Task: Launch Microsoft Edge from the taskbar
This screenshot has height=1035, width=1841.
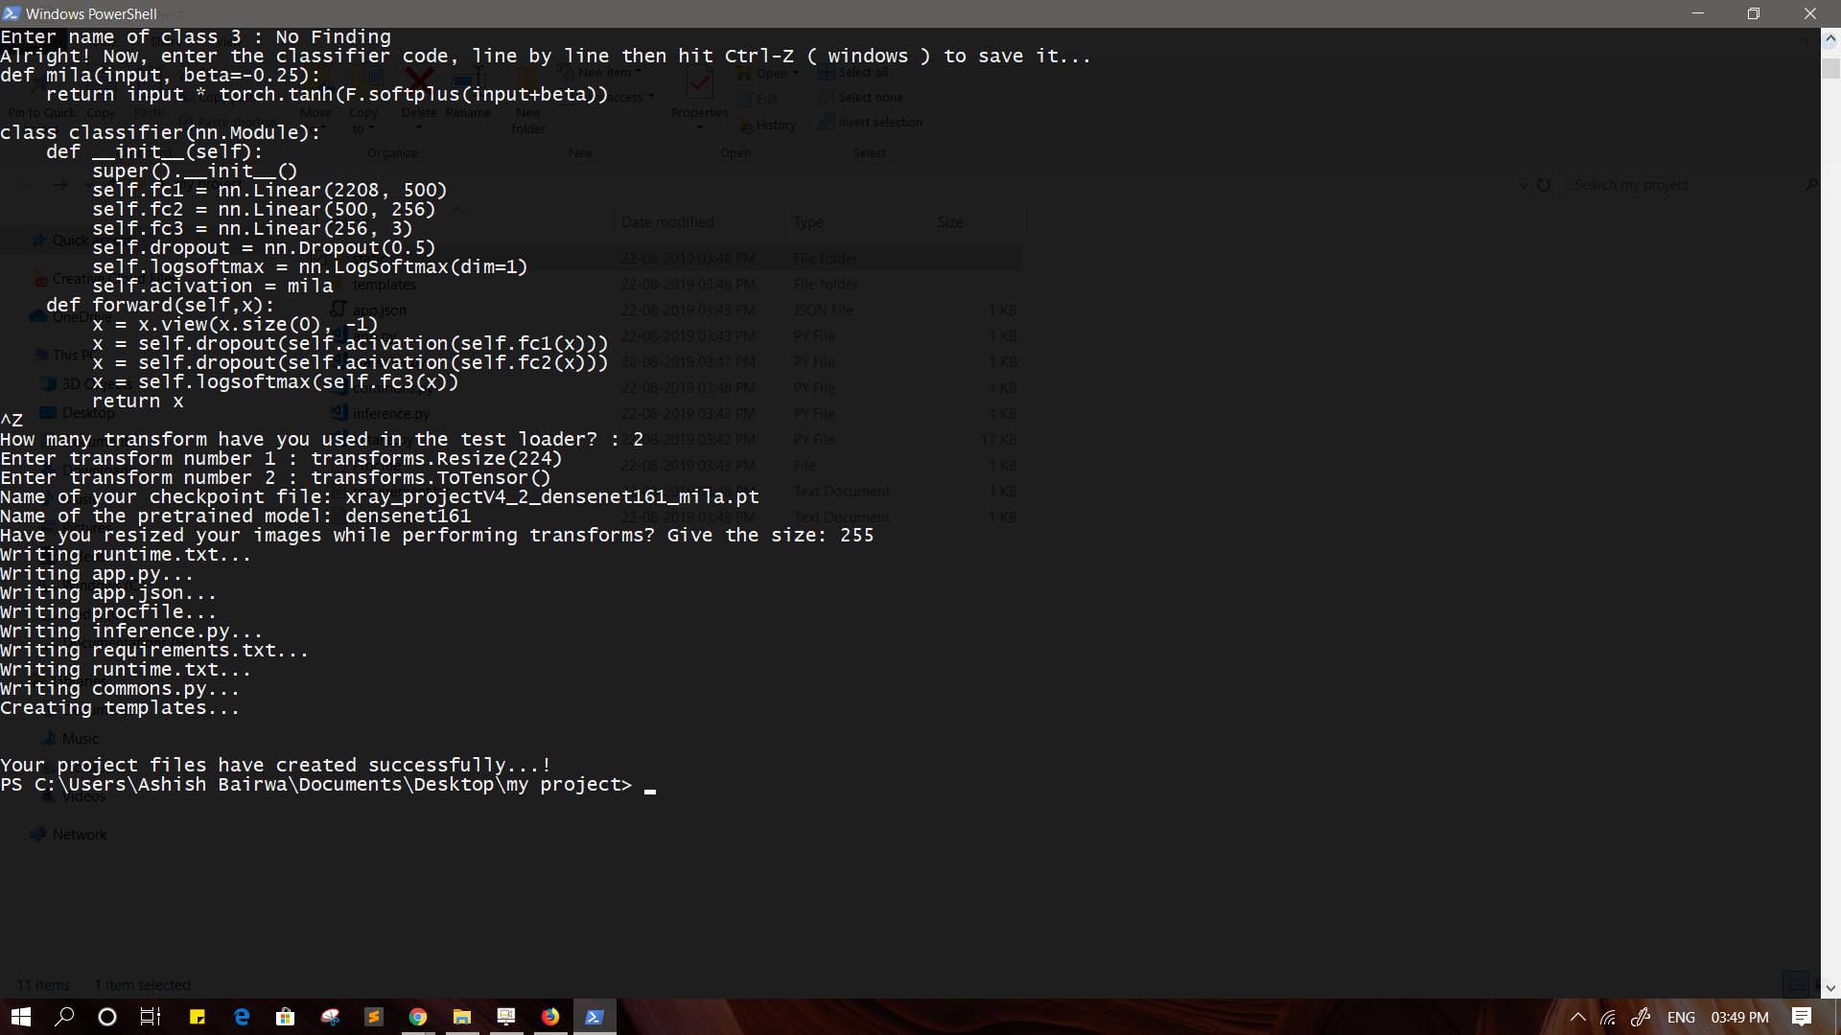Action: (242, 1017)
